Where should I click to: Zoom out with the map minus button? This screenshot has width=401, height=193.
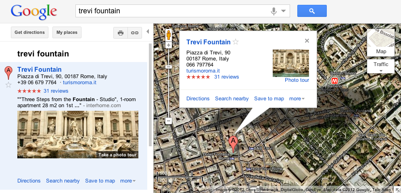tap(169, 120)
